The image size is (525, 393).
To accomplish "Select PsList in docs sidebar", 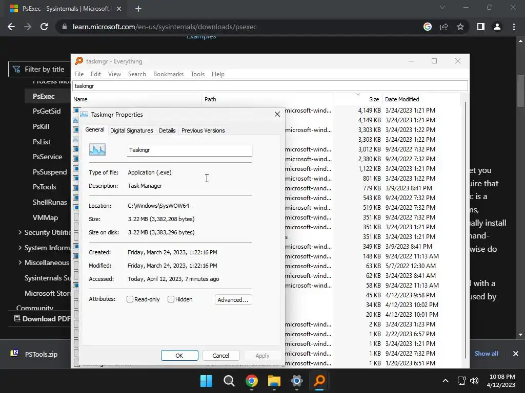I will [x=42, y=142].
